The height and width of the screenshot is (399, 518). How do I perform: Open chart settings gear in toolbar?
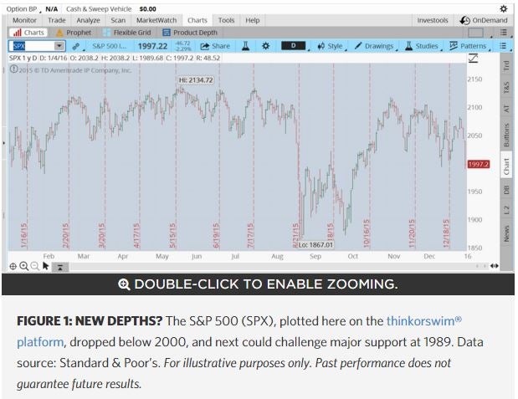pyautogui.click(x=265, y=46)
